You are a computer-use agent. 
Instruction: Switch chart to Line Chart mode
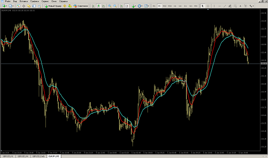pos(104,6)
